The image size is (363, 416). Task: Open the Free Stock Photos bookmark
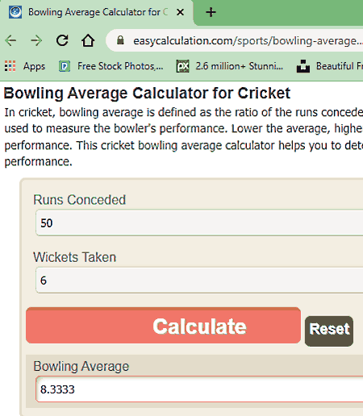[111, 66]
